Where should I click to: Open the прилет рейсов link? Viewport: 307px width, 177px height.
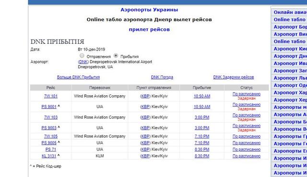click(149, 29)
